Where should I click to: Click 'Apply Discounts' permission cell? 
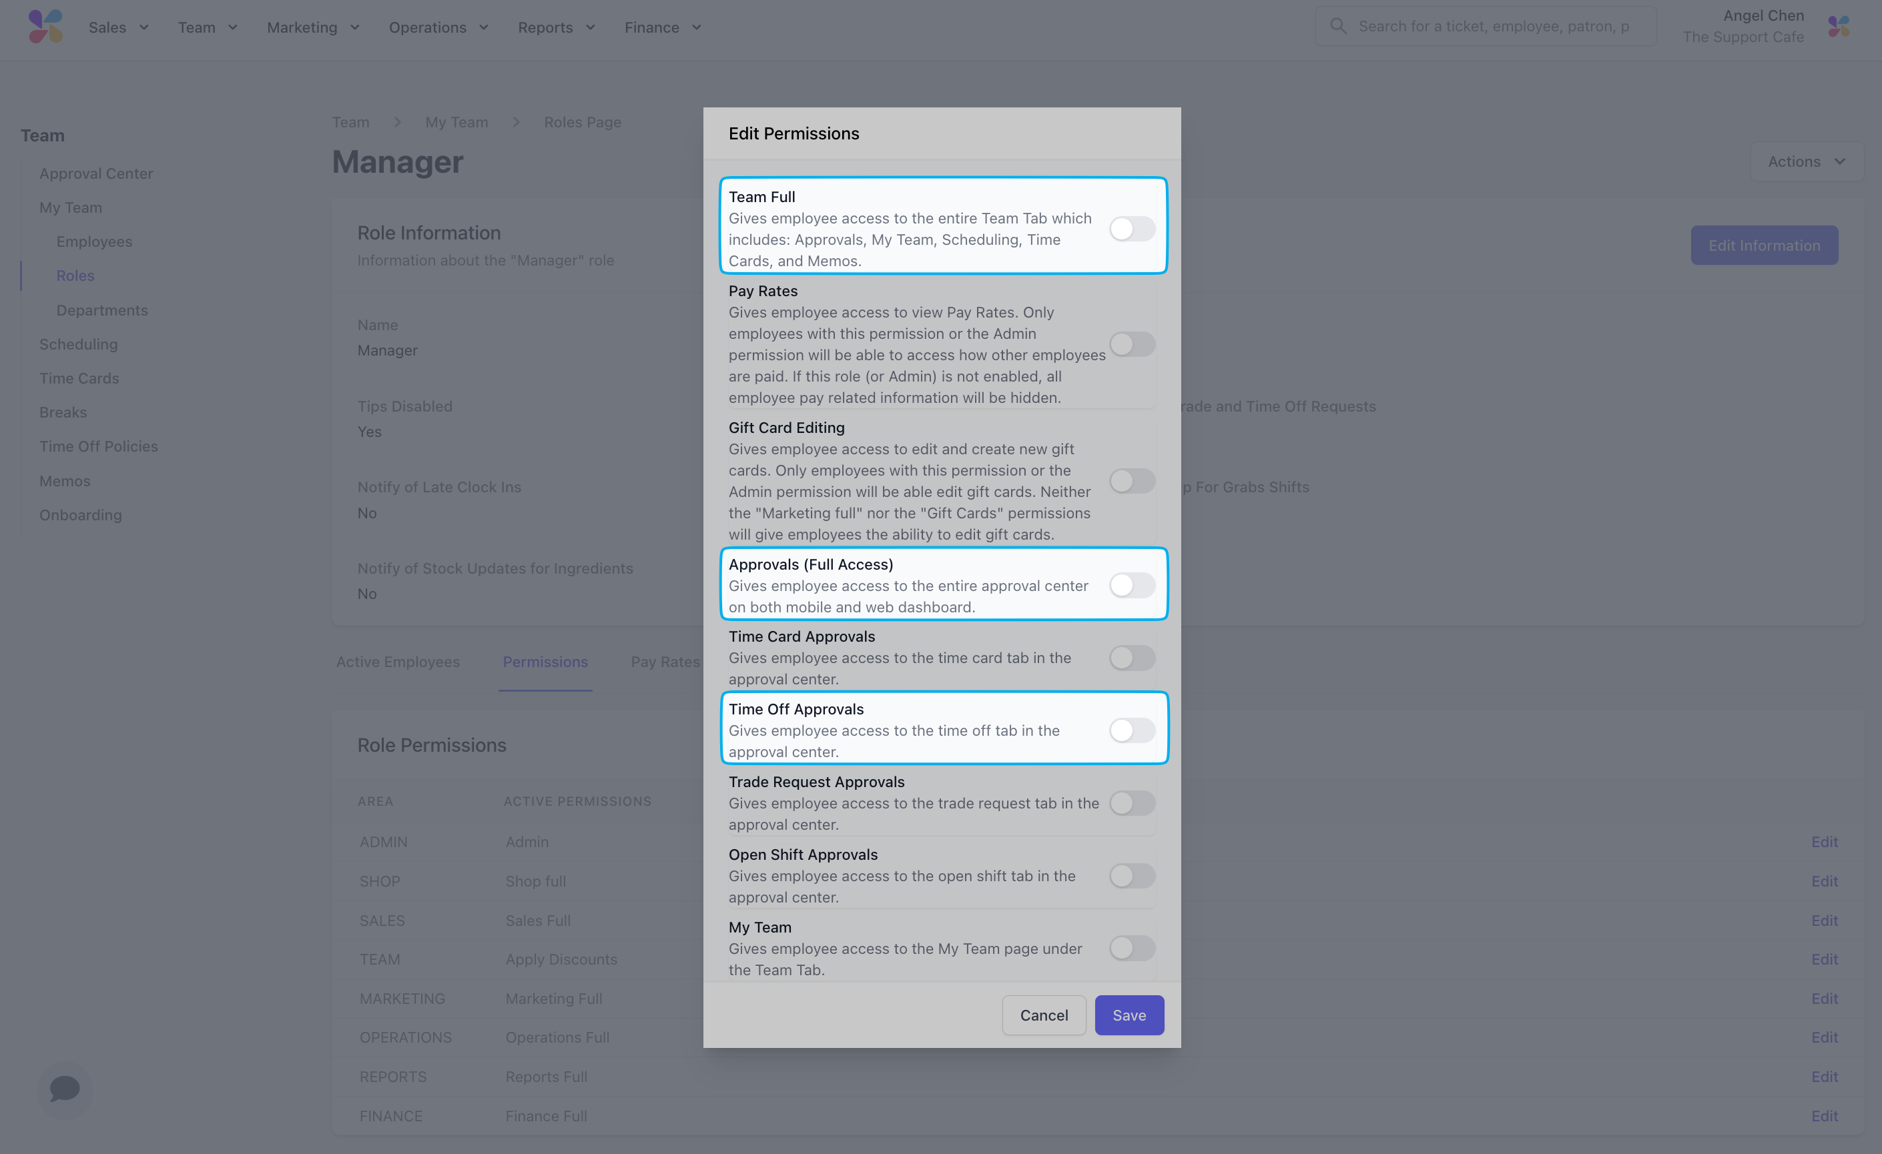pyautogui.click(x=561, y=959)
